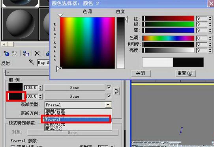Click Assign Material to Selection icon
This screenshot has height=147, width=214.
(x=26, y=54)
